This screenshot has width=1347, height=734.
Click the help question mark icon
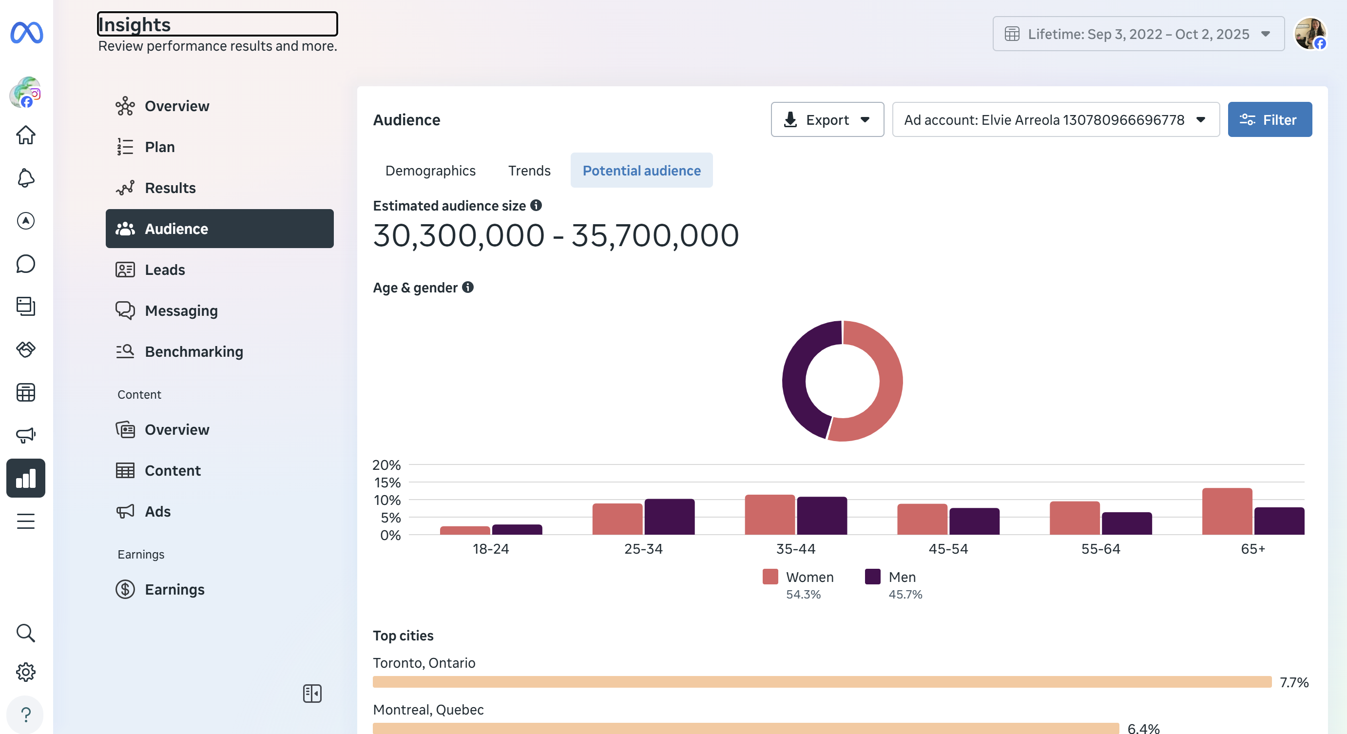(26, 714)
